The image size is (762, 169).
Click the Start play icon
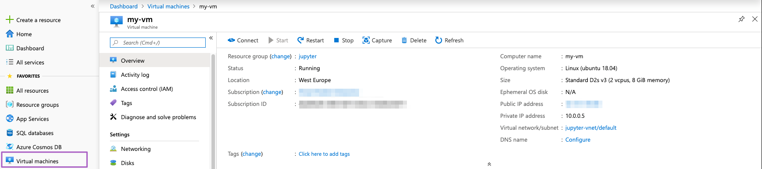(271, 40)
